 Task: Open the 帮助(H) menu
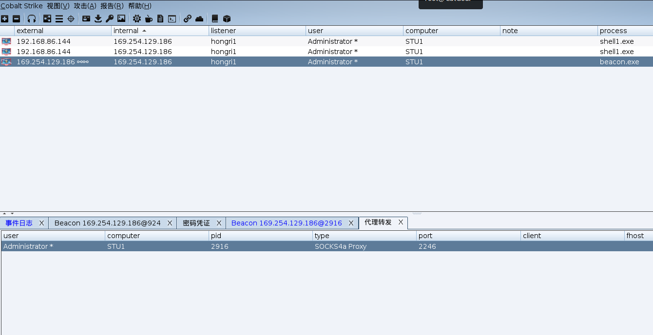point(139,6)
